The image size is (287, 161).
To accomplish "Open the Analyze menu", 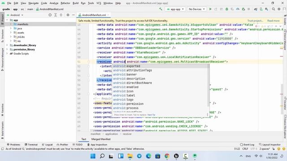I will [54, 3].
